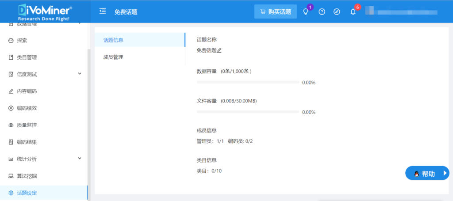Click the 编码结果 file icon
This screenshot has height=201, width=453.
pos(11,142)
